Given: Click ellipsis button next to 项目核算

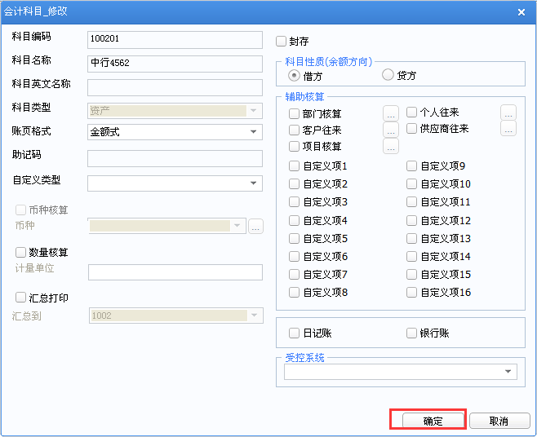Looking at the screenshot, I should (390, 146).
